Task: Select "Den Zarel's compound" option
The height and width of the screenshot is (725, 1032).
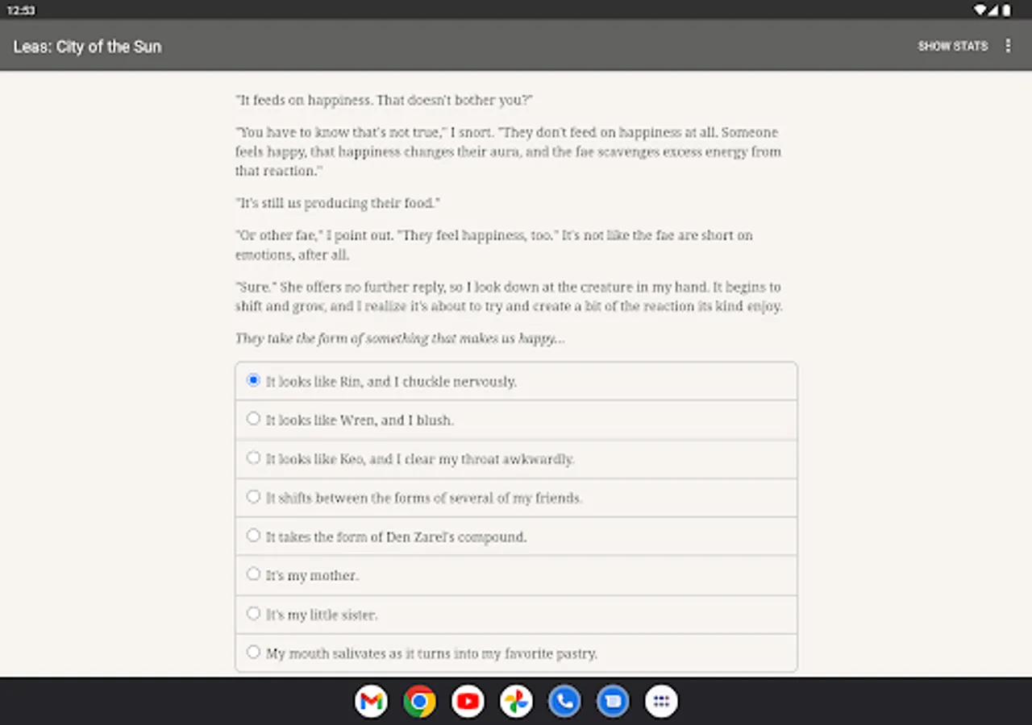Action: [516, 536]
